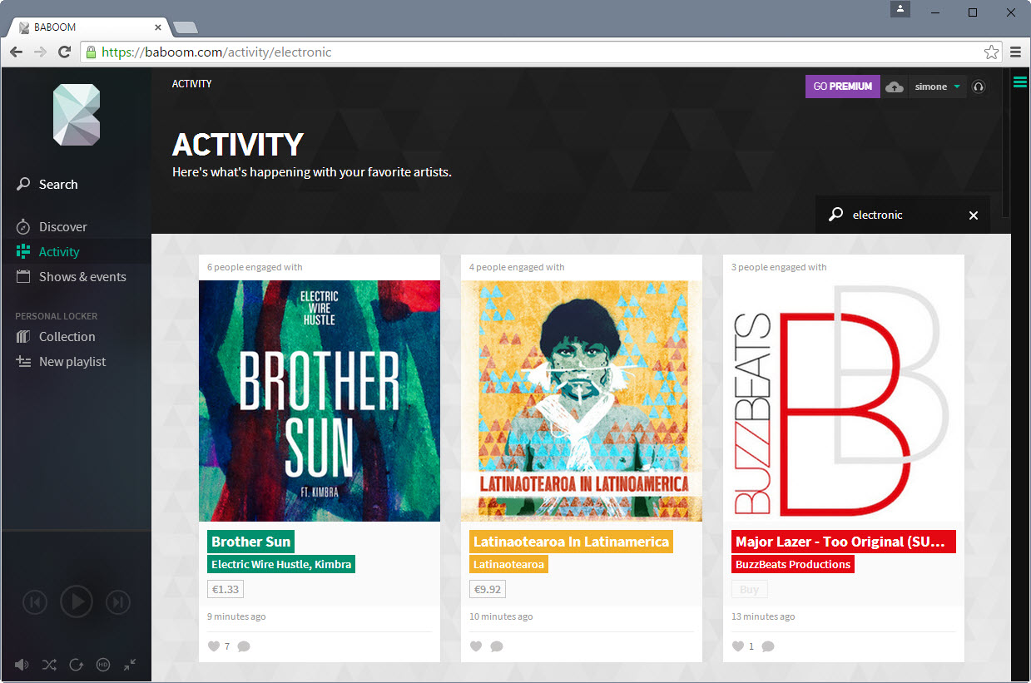Screen dimensions: 1031x683
Task: Bookmark page with the star icon
Action: 991,52
